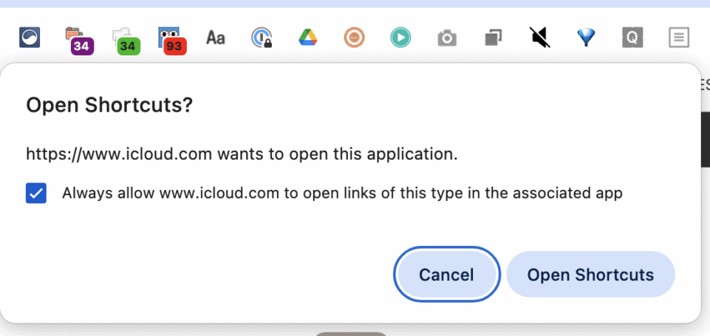Click the dark blue swirl extension icon
The width and height of the screenshot is (710, 336).
click(30, 37)
